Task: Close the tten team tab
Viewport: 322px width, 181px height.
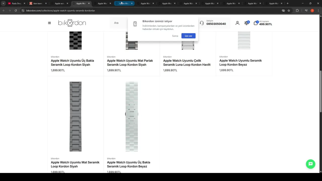Action: (46, 4)
